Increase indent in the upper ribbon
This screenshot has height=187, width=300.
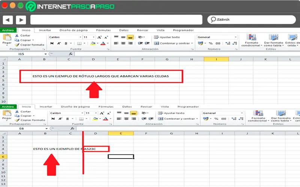pos(147,43)
